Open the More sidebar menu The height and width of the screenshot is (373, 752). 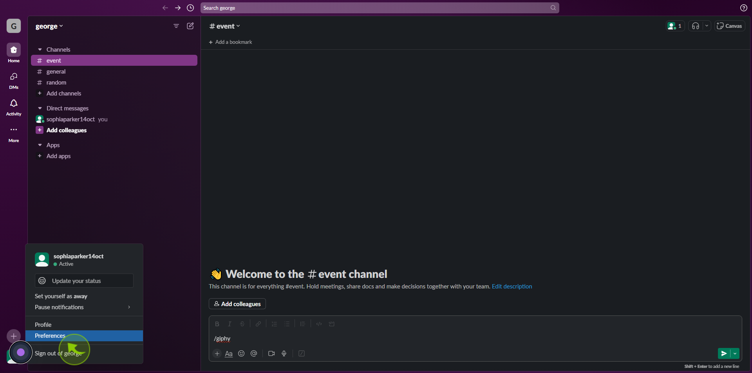coord(14,133)
